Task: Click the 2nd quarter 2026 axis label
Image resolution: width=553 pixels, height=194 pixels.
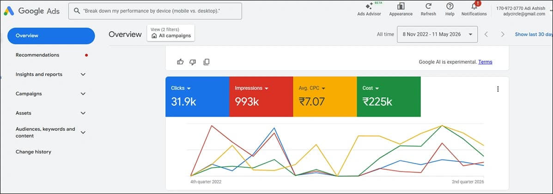Action: pos(468,182)
